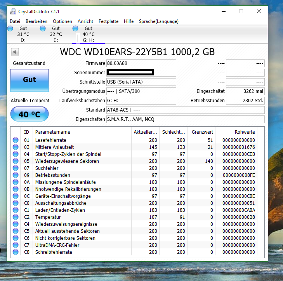Open the Hilfe menu

click(128, 21)
